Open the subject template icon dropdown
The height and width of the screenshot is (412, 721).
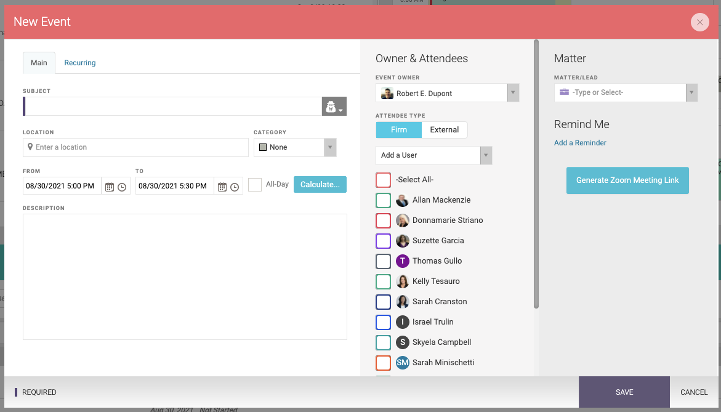click(x=334, y=106)
